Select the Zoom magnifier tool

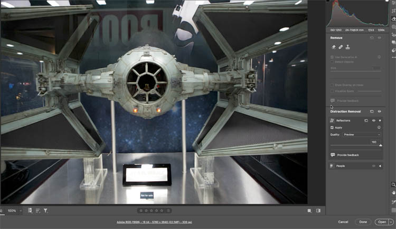click(x=393, y=185)
